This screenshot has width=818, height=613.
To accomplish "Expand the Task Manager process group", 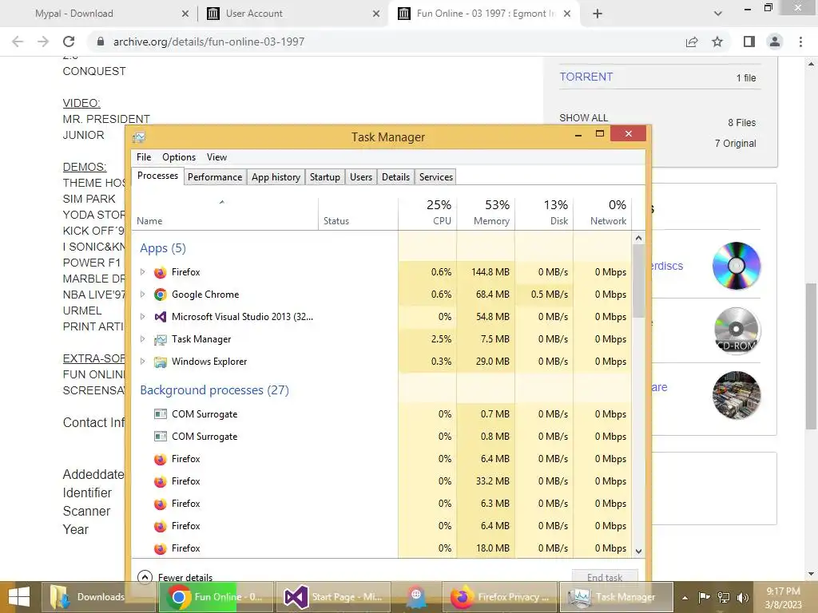I will 142,339.
